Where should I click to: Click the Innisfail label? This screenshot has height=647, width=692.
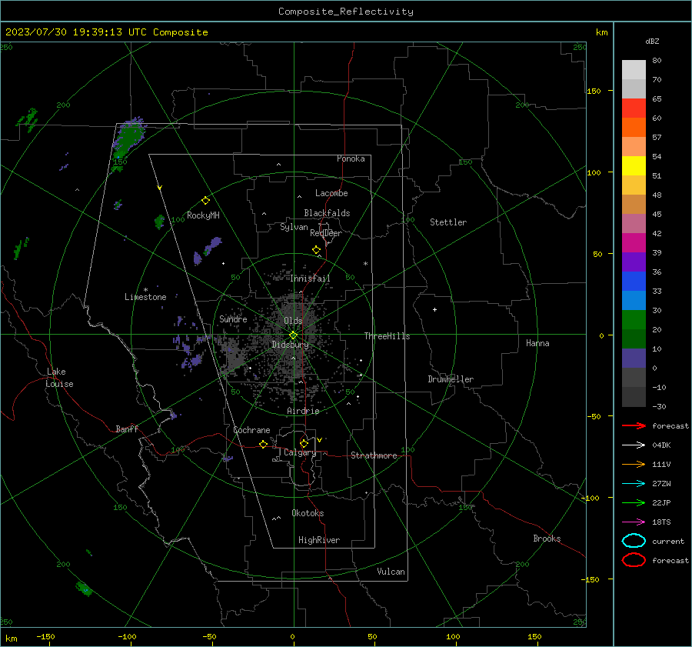(x=310, y=278)
